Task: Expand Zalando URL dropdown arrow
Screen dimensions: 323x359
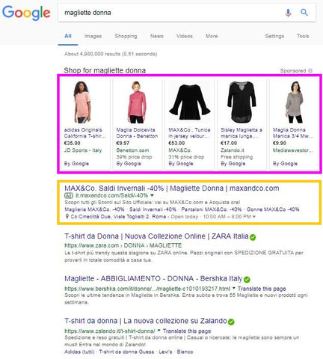Action: [159, 331]
